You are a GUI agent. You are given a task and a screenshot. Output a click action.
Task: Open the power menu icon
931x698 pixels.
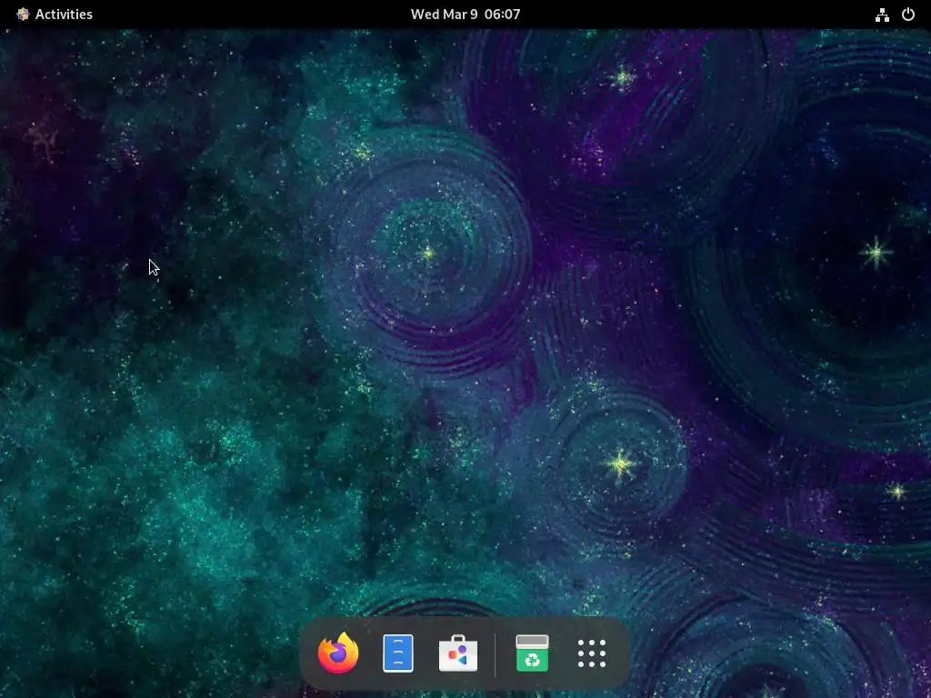pyautogui.click(x=908, y=15)
